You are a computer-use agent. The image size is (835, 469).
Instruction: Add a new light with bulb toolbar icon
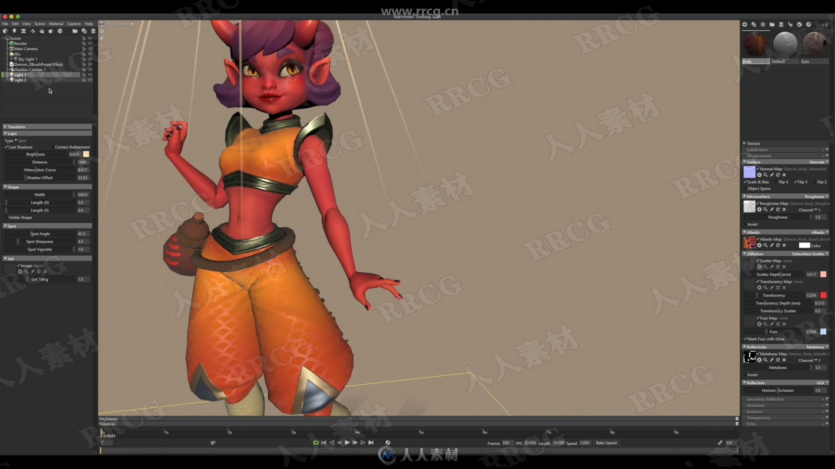click(x=14, y=31)
